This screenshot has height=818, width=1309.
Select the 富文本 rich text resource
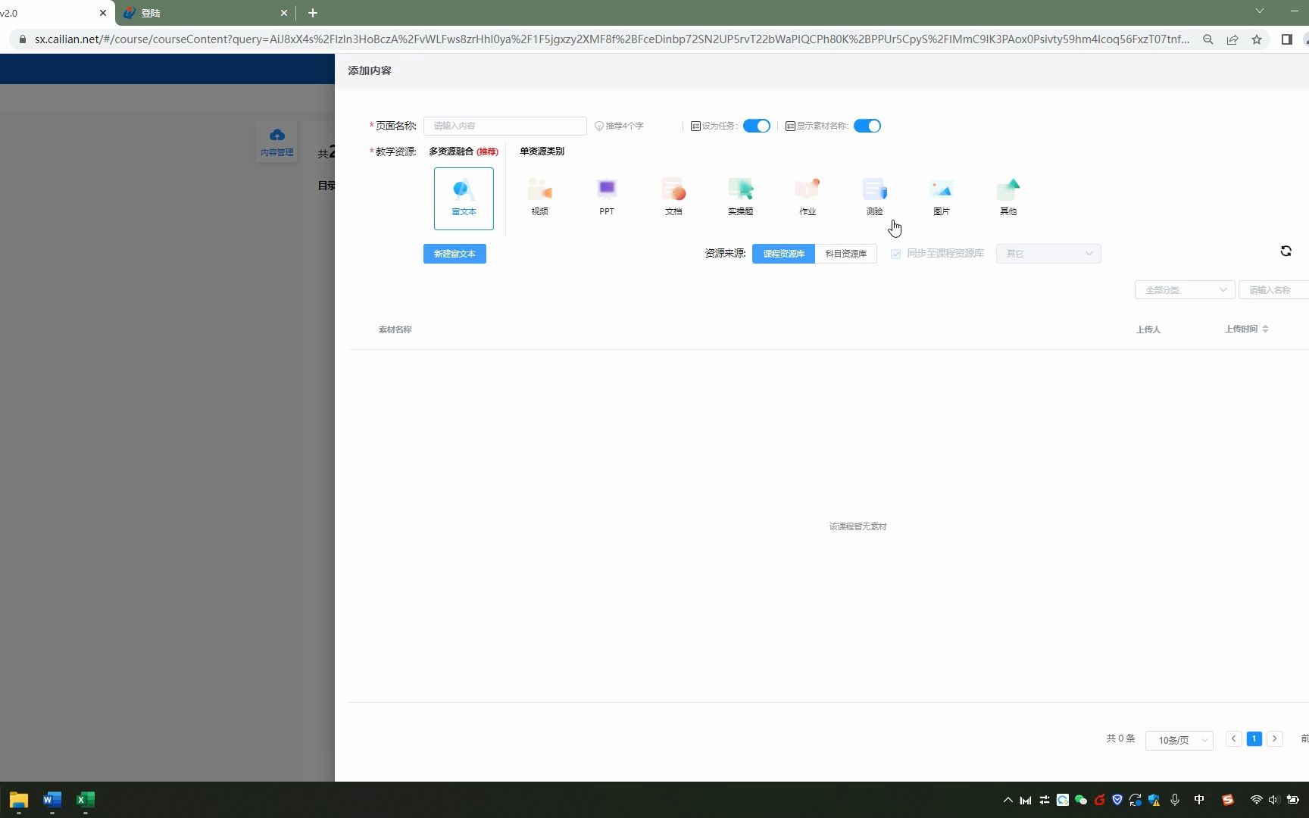coord(464,198)
